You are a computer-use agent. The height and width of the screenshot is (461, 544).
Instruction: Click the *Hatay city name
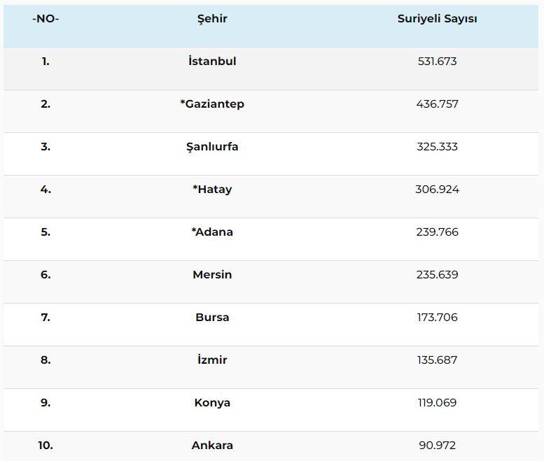click(212, 190)
